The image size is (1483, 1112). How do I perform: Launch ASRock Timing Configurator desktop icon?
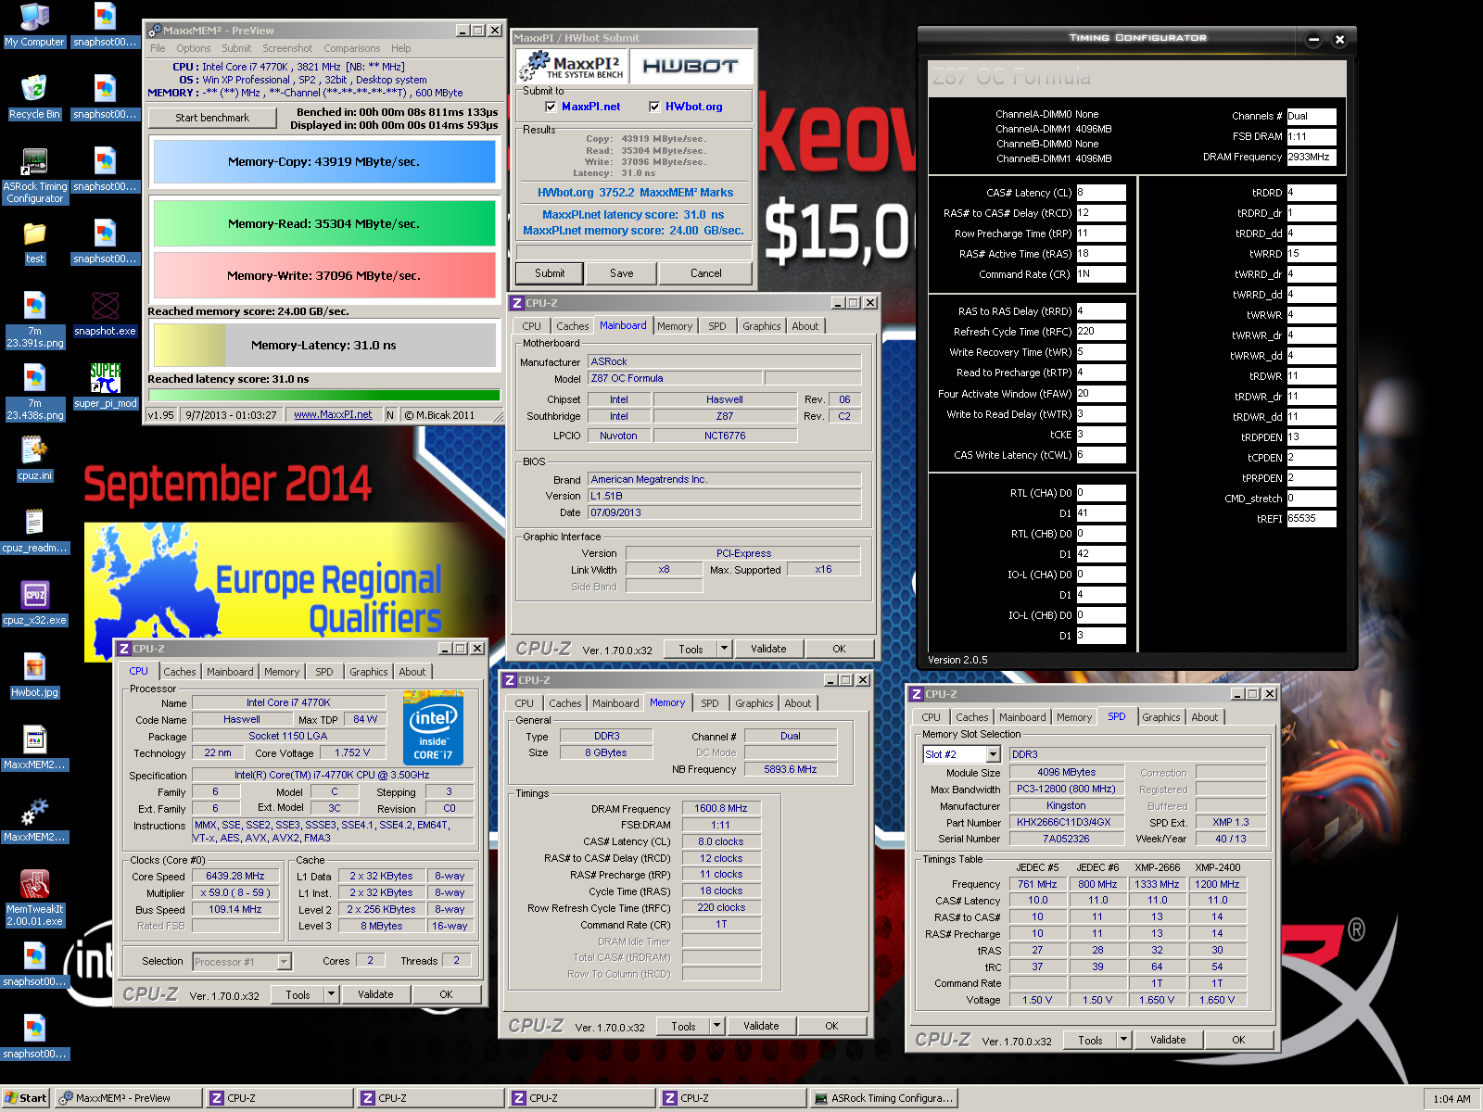click(x=34, y=175)
